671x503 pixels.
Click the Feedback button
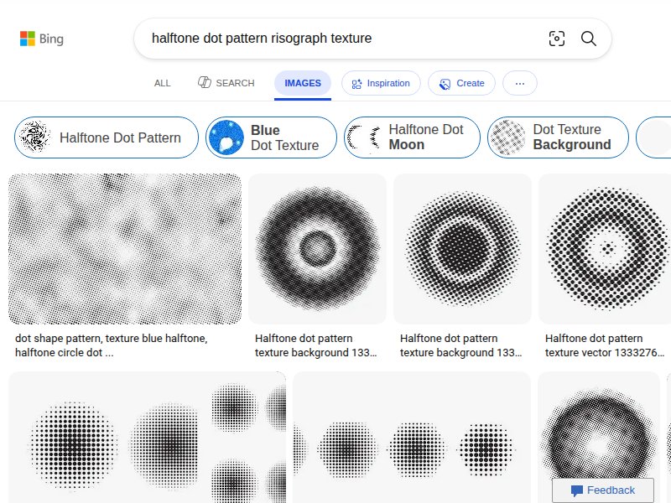click(603, 490)
